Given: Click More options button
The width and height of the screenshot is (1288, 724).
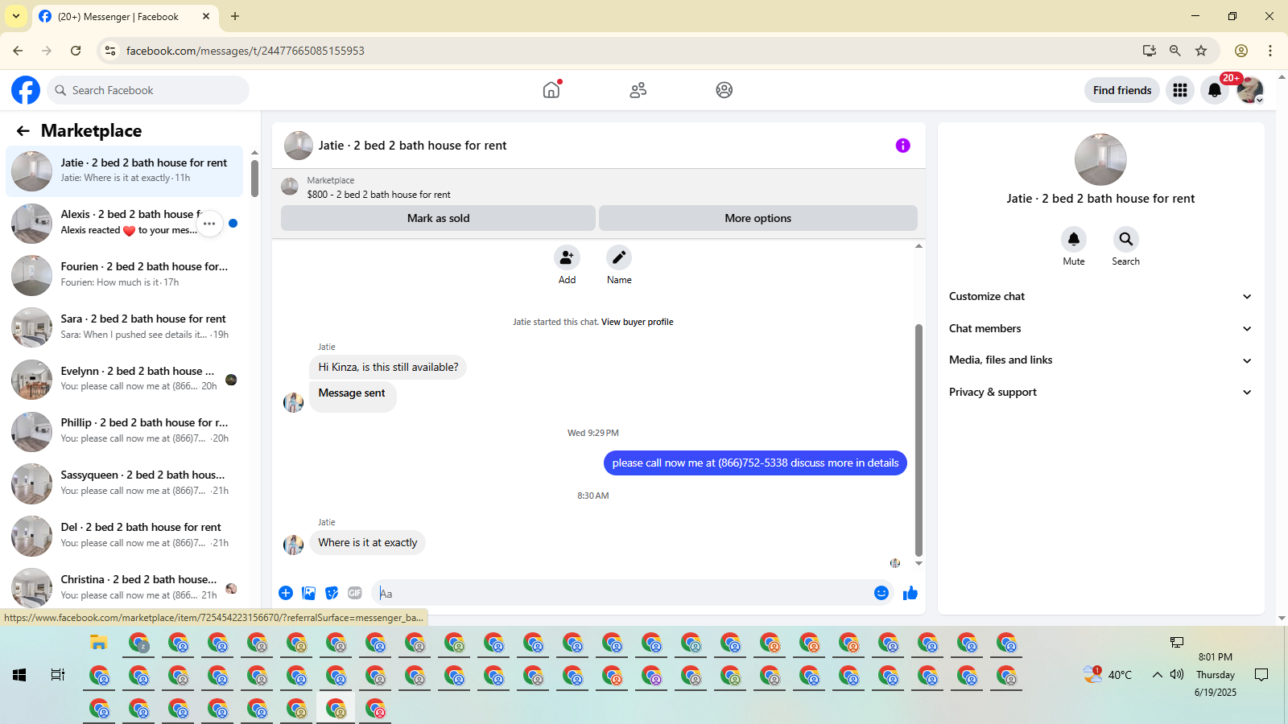Looking at the screenshot, I should tap(758, 218).
